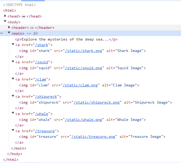This screenshot has width=181, height=163.
Task: Collapse the main element triangle
Action: (x=9, y=33)
